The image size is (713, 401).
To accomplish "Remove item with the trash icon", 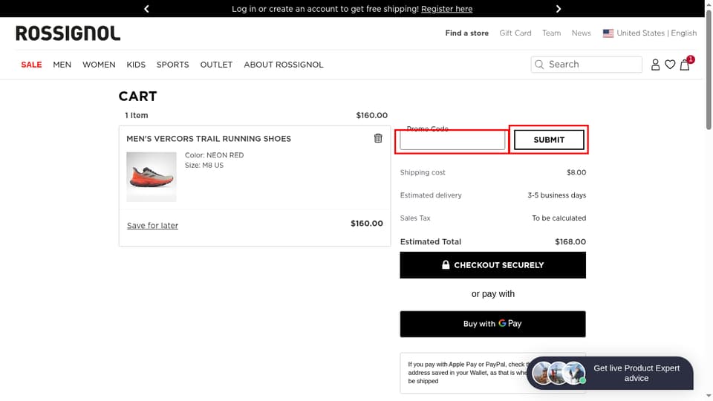I will [378, 138].
